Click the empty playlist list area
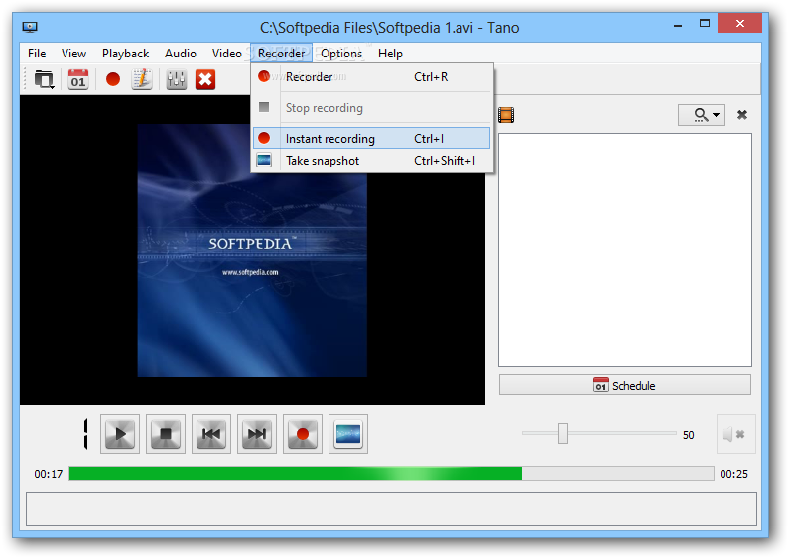Viewport: 789px width, 558px height. pos(625,250)
